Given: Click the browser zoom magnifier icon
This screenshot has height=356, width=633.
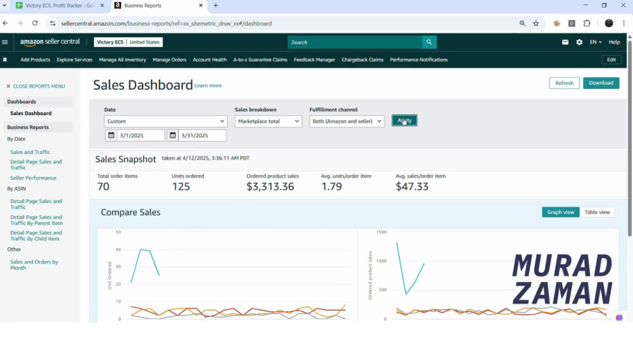Looking at the screenshot, I should coord(522,23).
